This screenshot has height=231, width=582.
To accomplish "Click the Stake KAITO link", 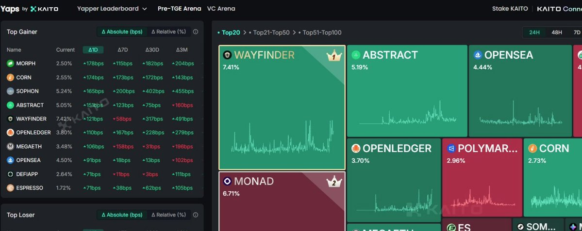I will click(510, 9).
